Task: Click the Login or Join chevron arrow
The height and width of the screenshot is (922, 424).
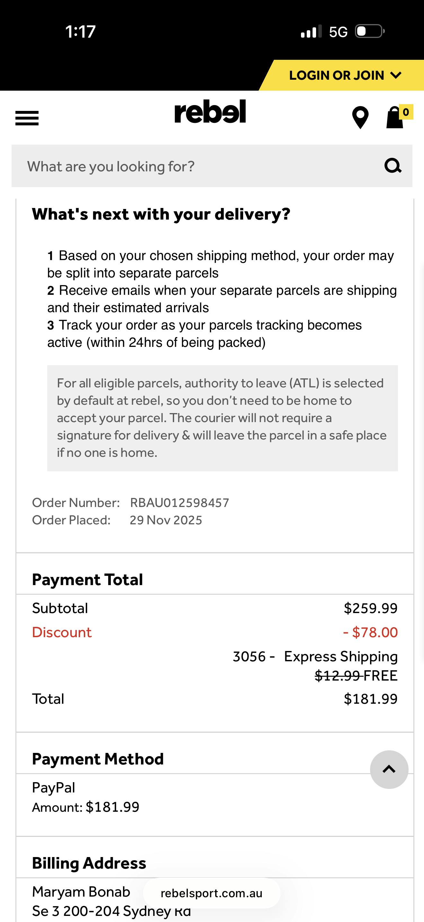Action: coord(396,75)
